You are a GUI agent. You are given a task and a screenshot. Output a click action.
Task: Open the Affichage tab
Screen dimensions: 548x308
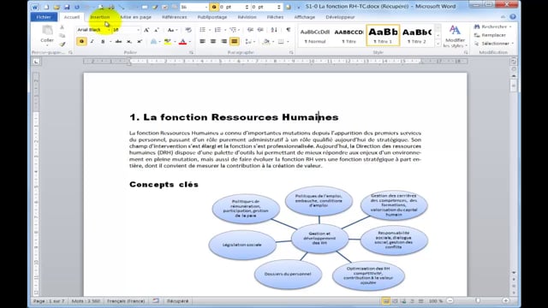coord(305,17)
